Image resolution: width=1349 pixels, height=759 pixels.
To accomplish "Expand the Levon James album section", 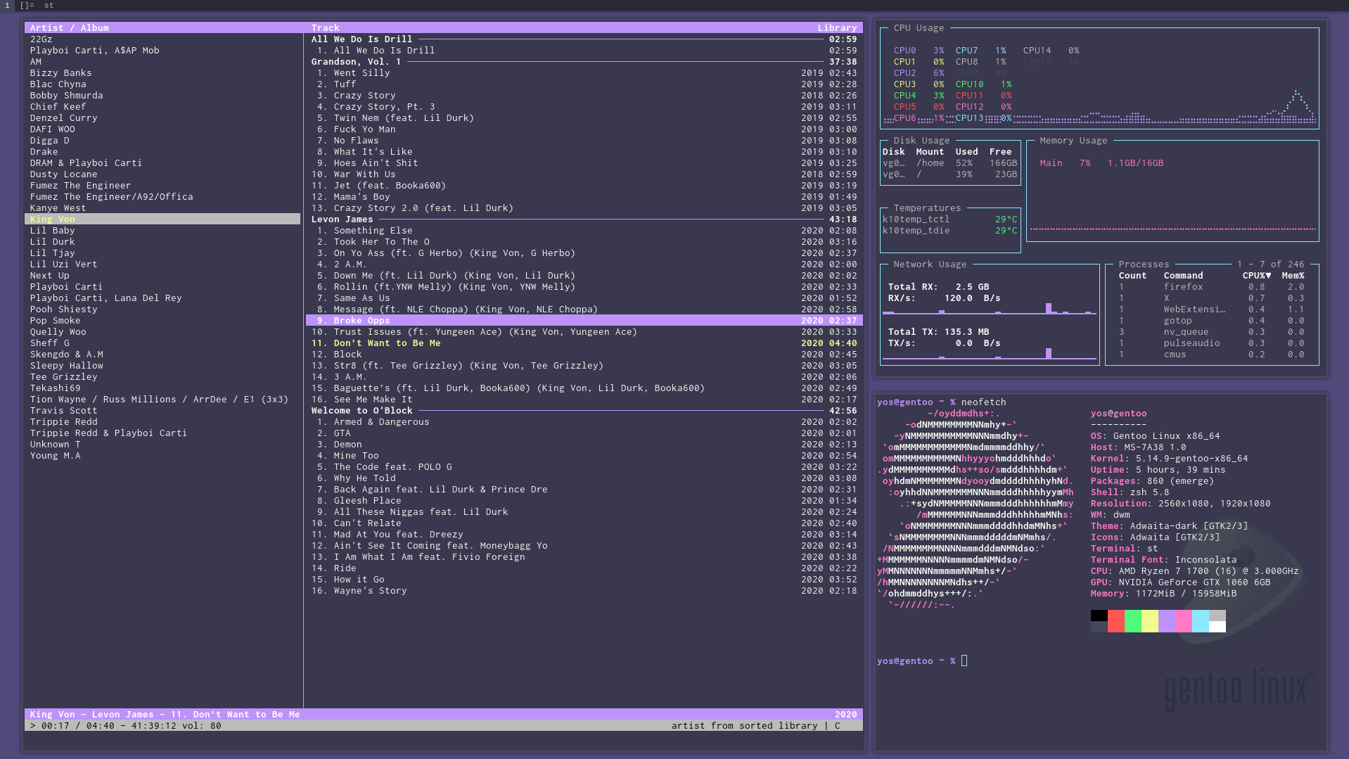I will 344,219.
